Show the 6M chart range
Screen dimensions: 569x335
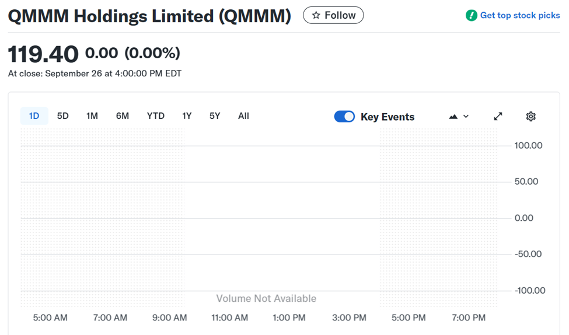coord(123,116)
